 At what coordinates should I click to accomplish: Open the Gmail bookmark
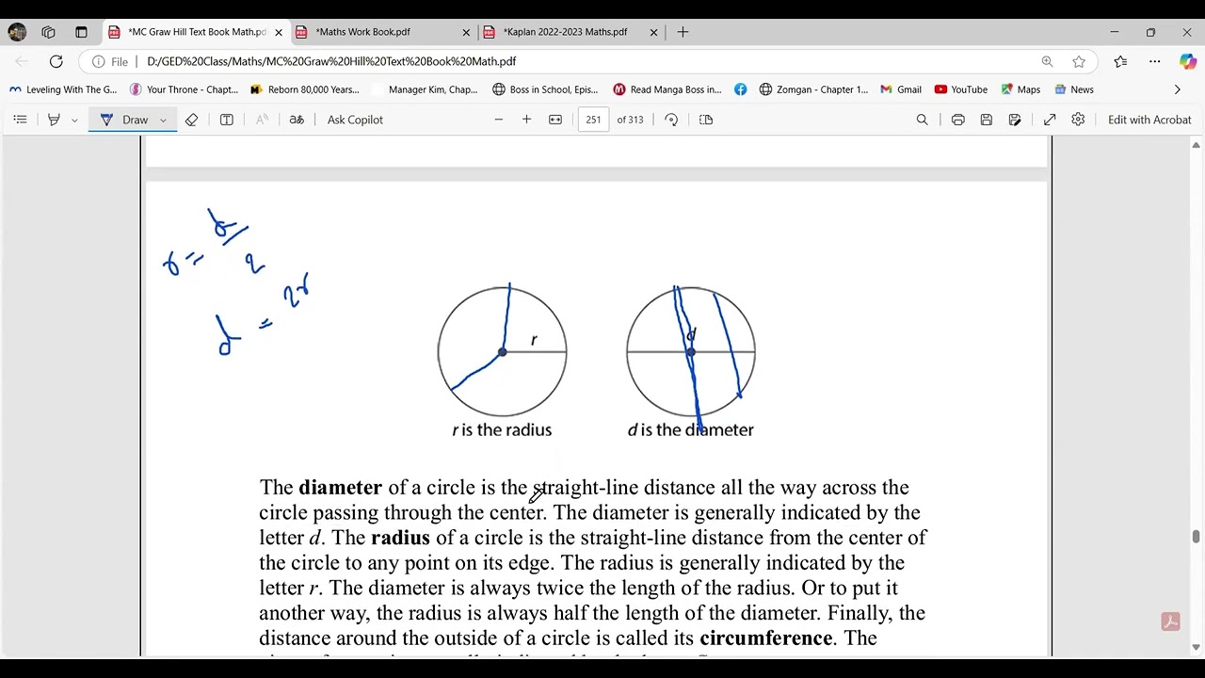pos(901,89)
